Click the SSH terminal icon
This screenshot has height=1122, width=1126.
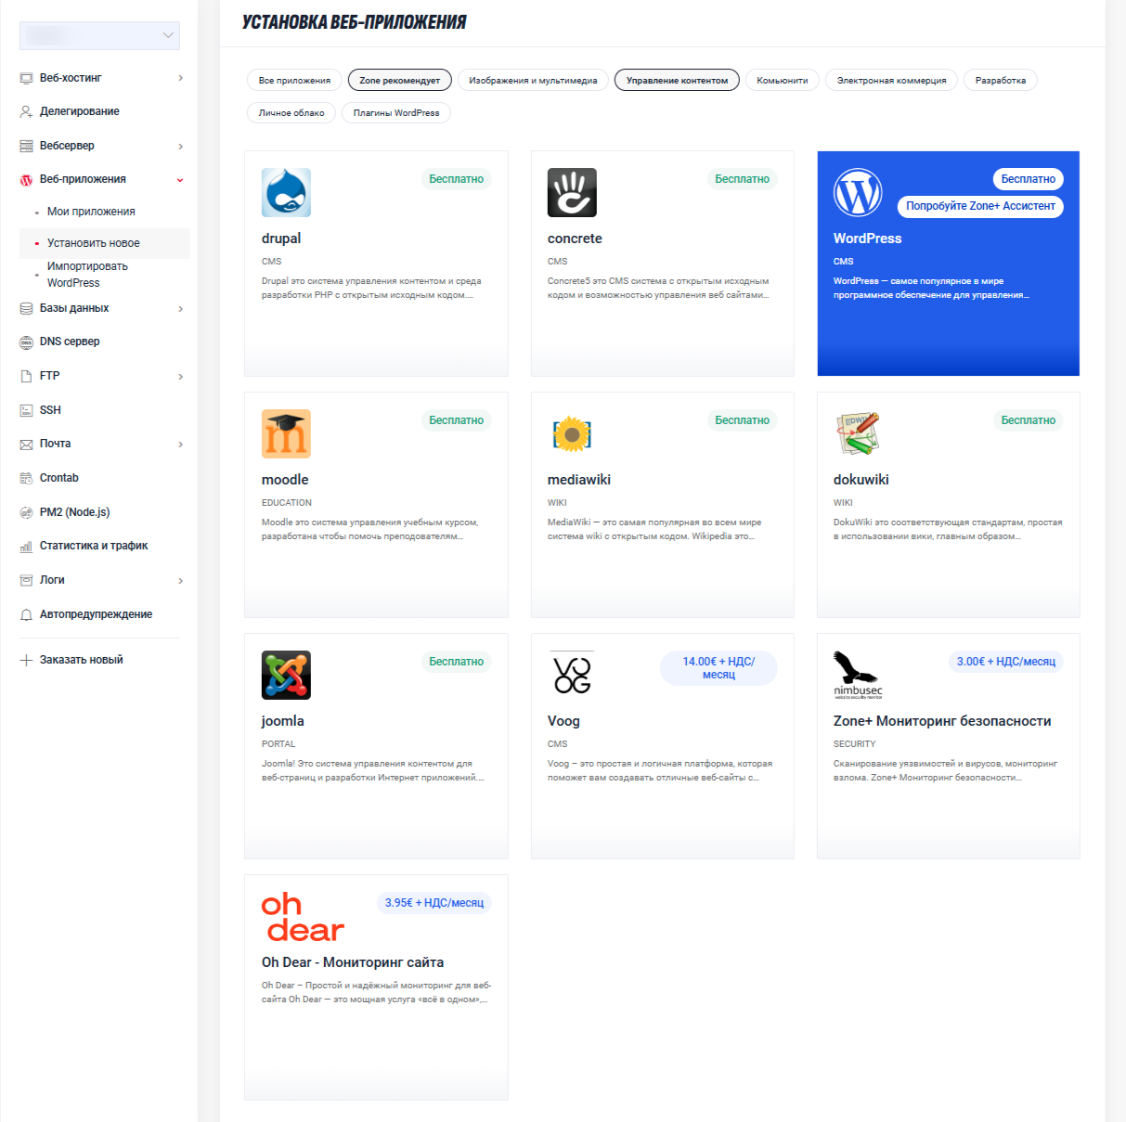(26, 410)
